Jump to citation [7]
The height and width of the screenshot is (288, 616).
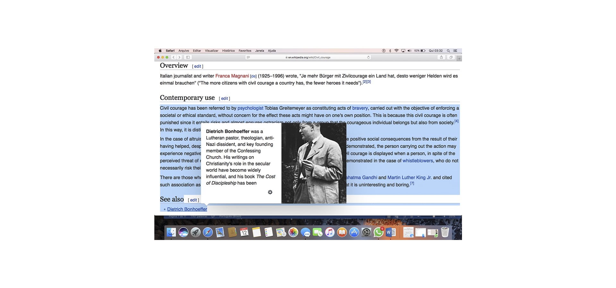412,183
